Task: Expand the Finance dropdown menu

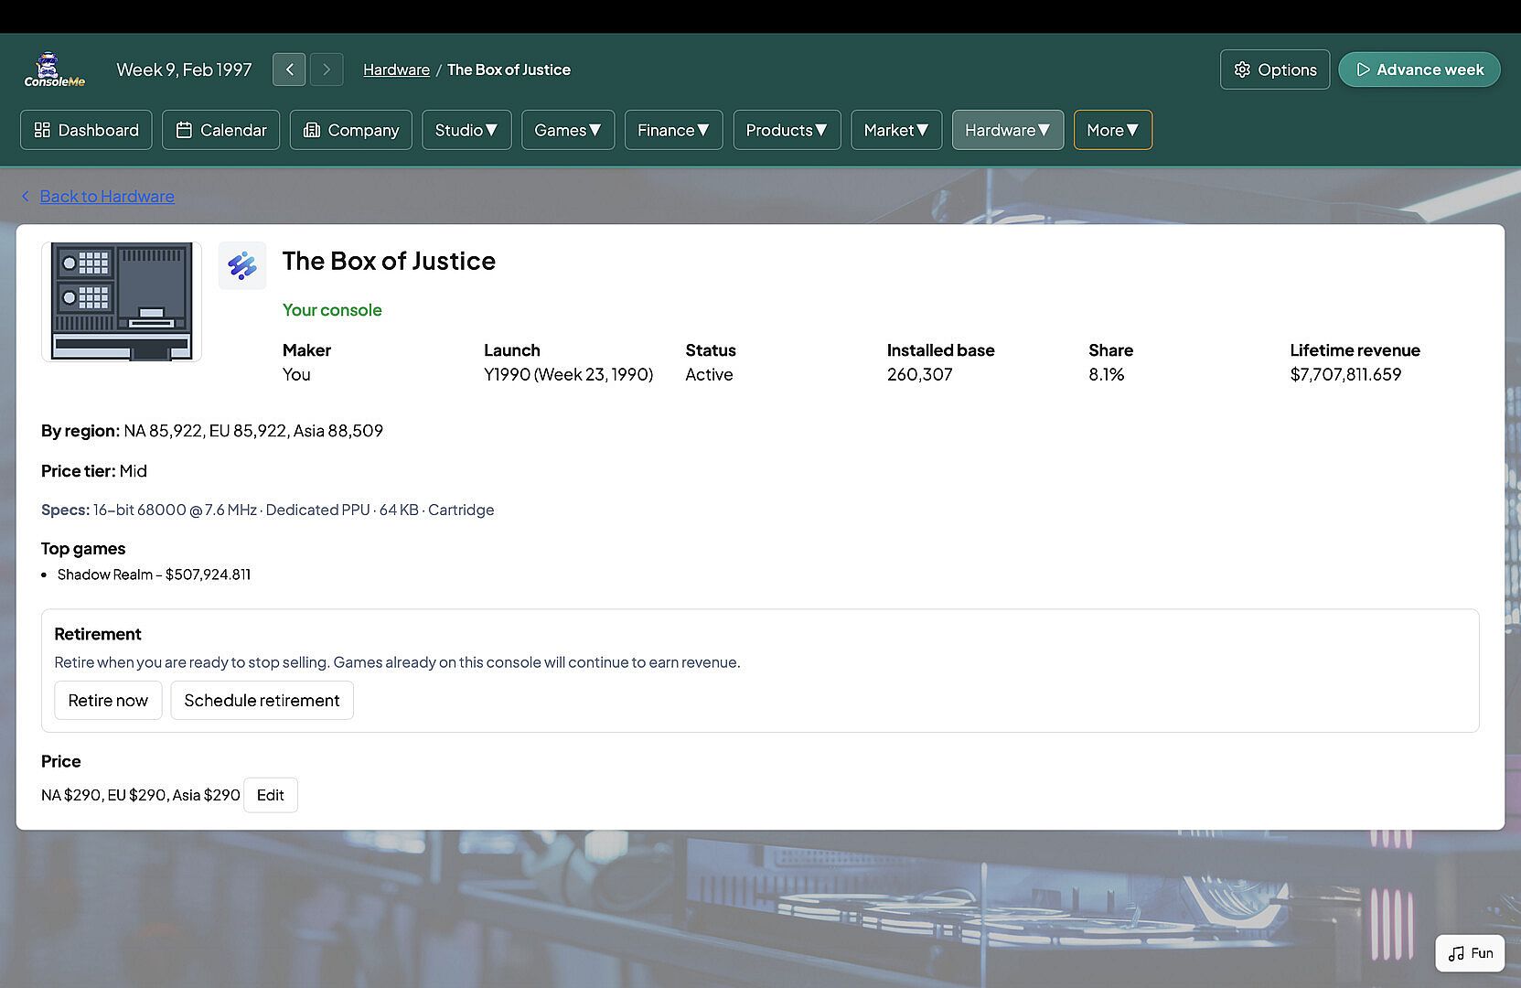Action: click(x=673, y=130)
